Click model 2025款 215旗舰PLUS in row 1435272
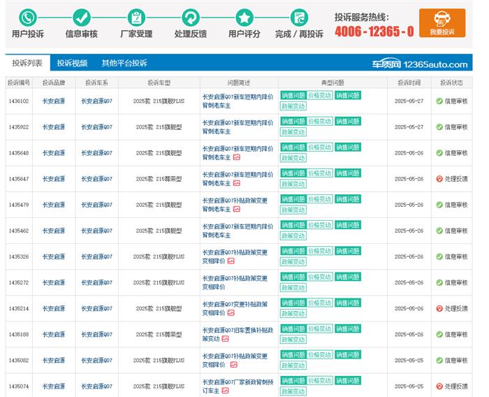The width and height of the screenshot is (489, 397). 159,282
